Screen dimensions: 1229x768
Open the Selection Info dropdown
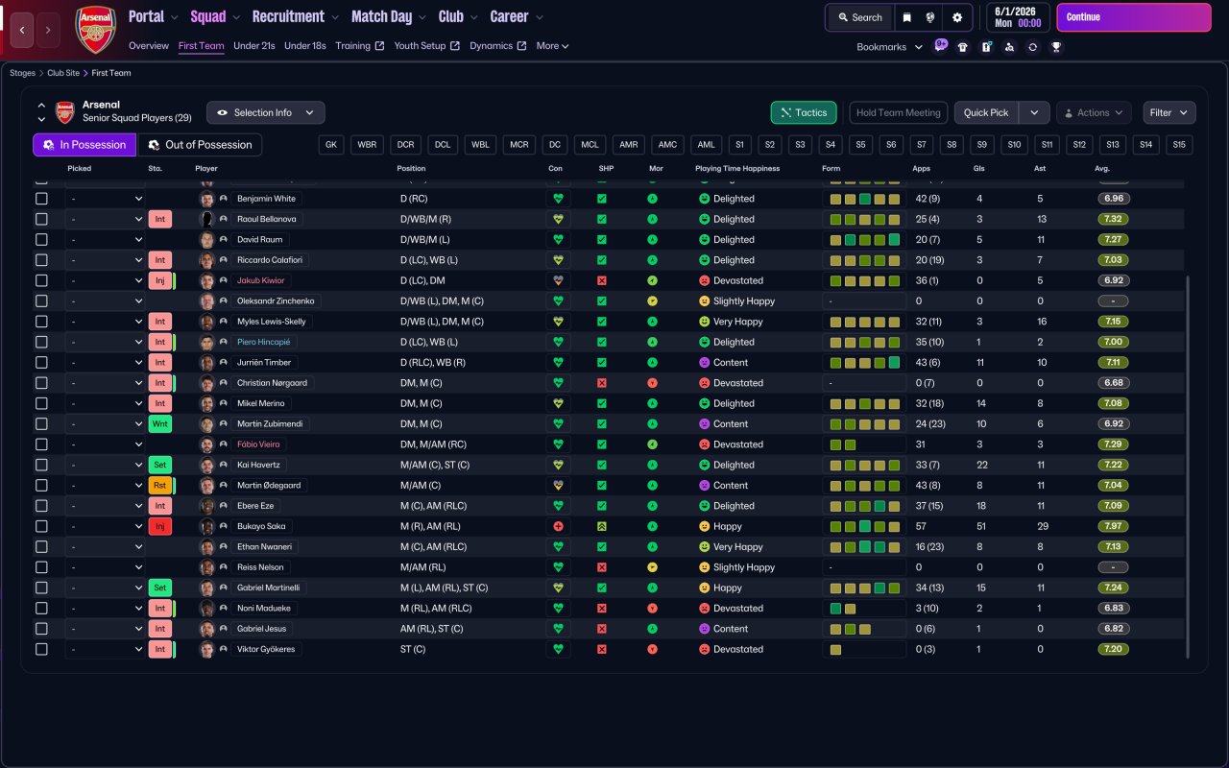pos(266,112)
